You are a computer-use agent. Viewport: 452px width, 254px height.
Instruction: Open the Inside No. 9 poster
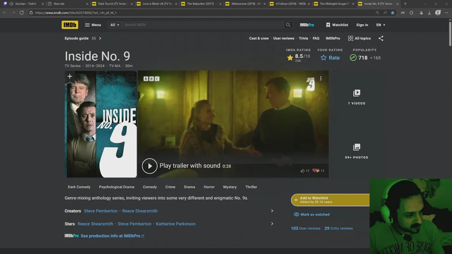[101, 124]
